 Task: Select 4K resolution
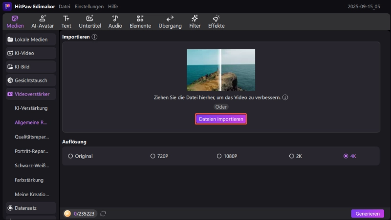[x=349, y=156]
